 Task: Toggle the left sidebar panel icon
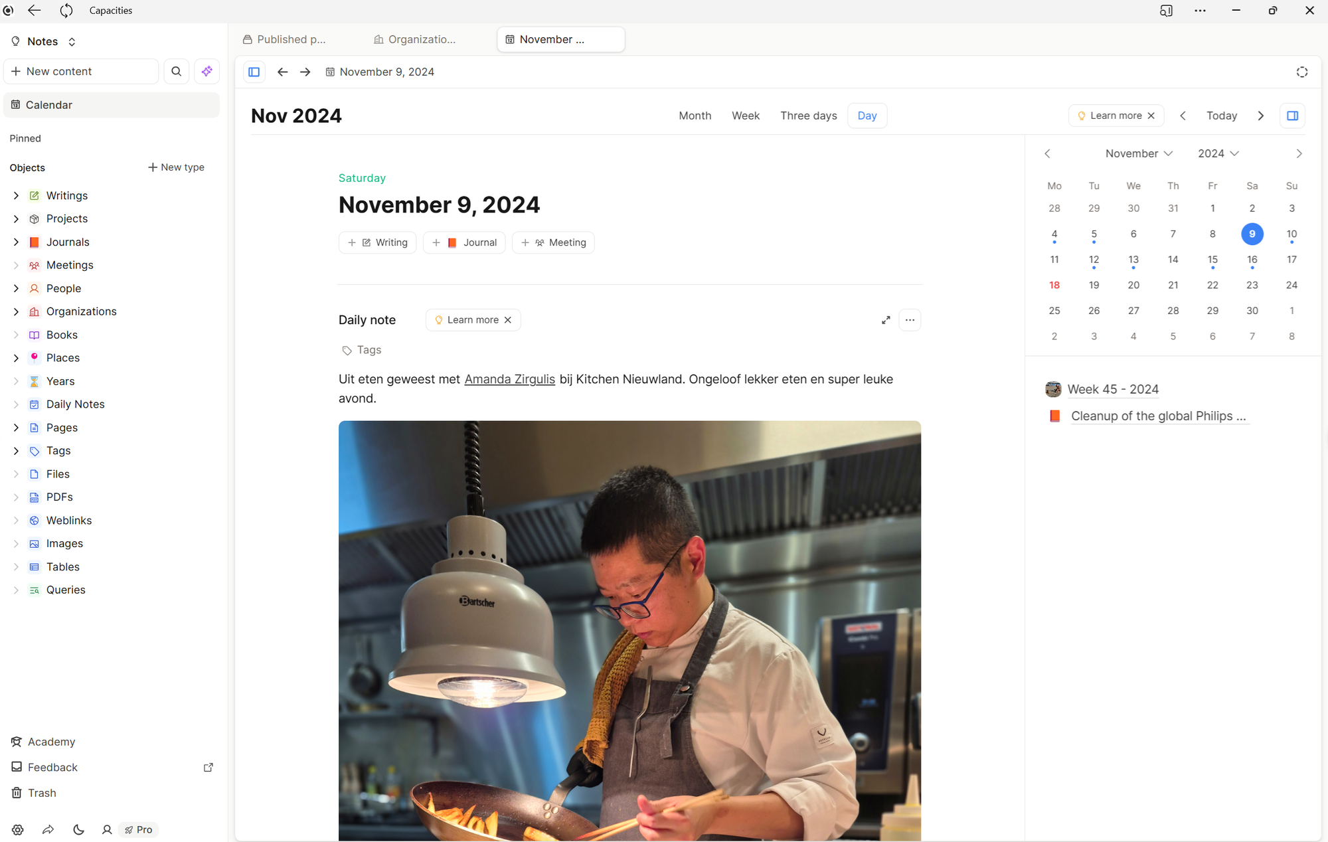coord(254,72)
